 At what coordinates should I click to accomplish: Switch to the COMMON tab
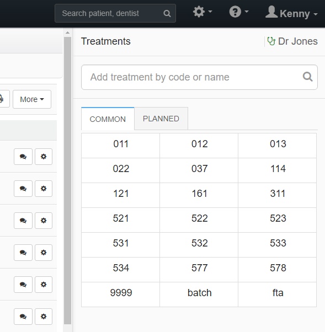(108, 119)
